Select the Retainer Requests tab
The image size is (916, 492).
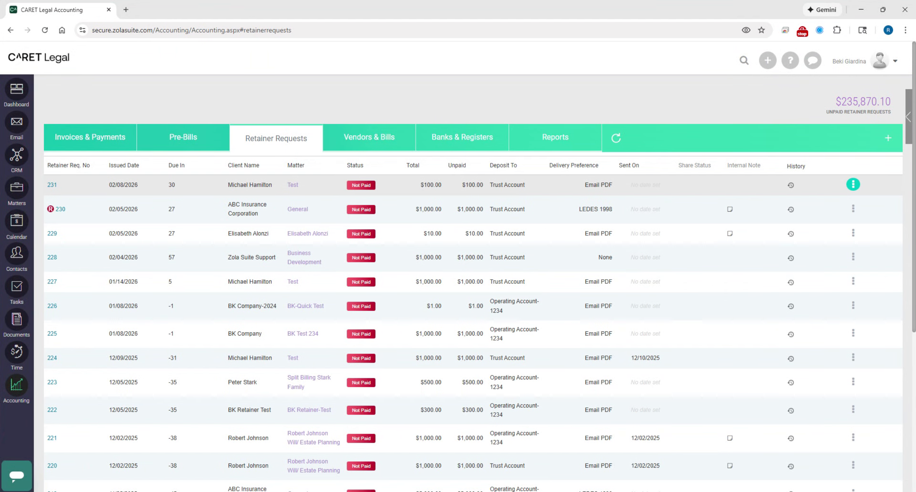click(x=276, y=138)
